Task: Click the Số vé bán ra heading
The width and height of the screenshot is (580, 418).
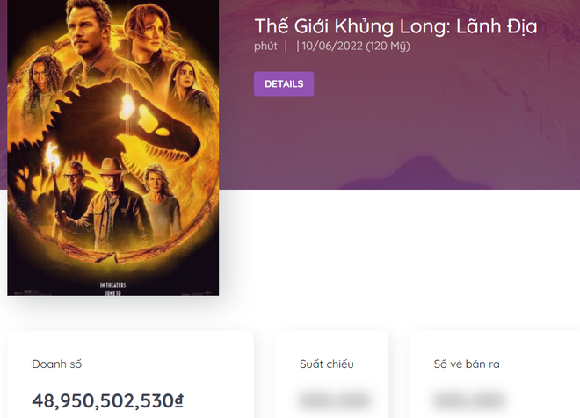Action: [467, 364]
